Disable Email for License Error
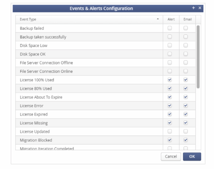The image size is (214, 169). [x=186, y=106]
